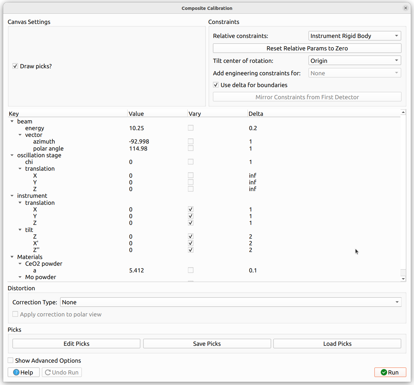
Task: Select the energy value 10.25
Action: (x=137, y=128)
